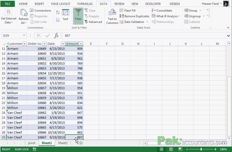Confirm formula bar entry
Image resolution: width=232 pixels, height=152 pixels.
click(47, 35)
